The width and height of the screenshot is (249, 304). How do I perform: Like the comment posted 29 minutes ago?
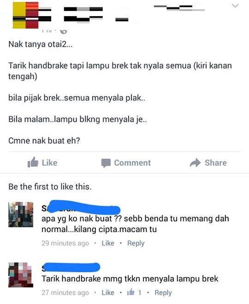(x=108, y=243)
